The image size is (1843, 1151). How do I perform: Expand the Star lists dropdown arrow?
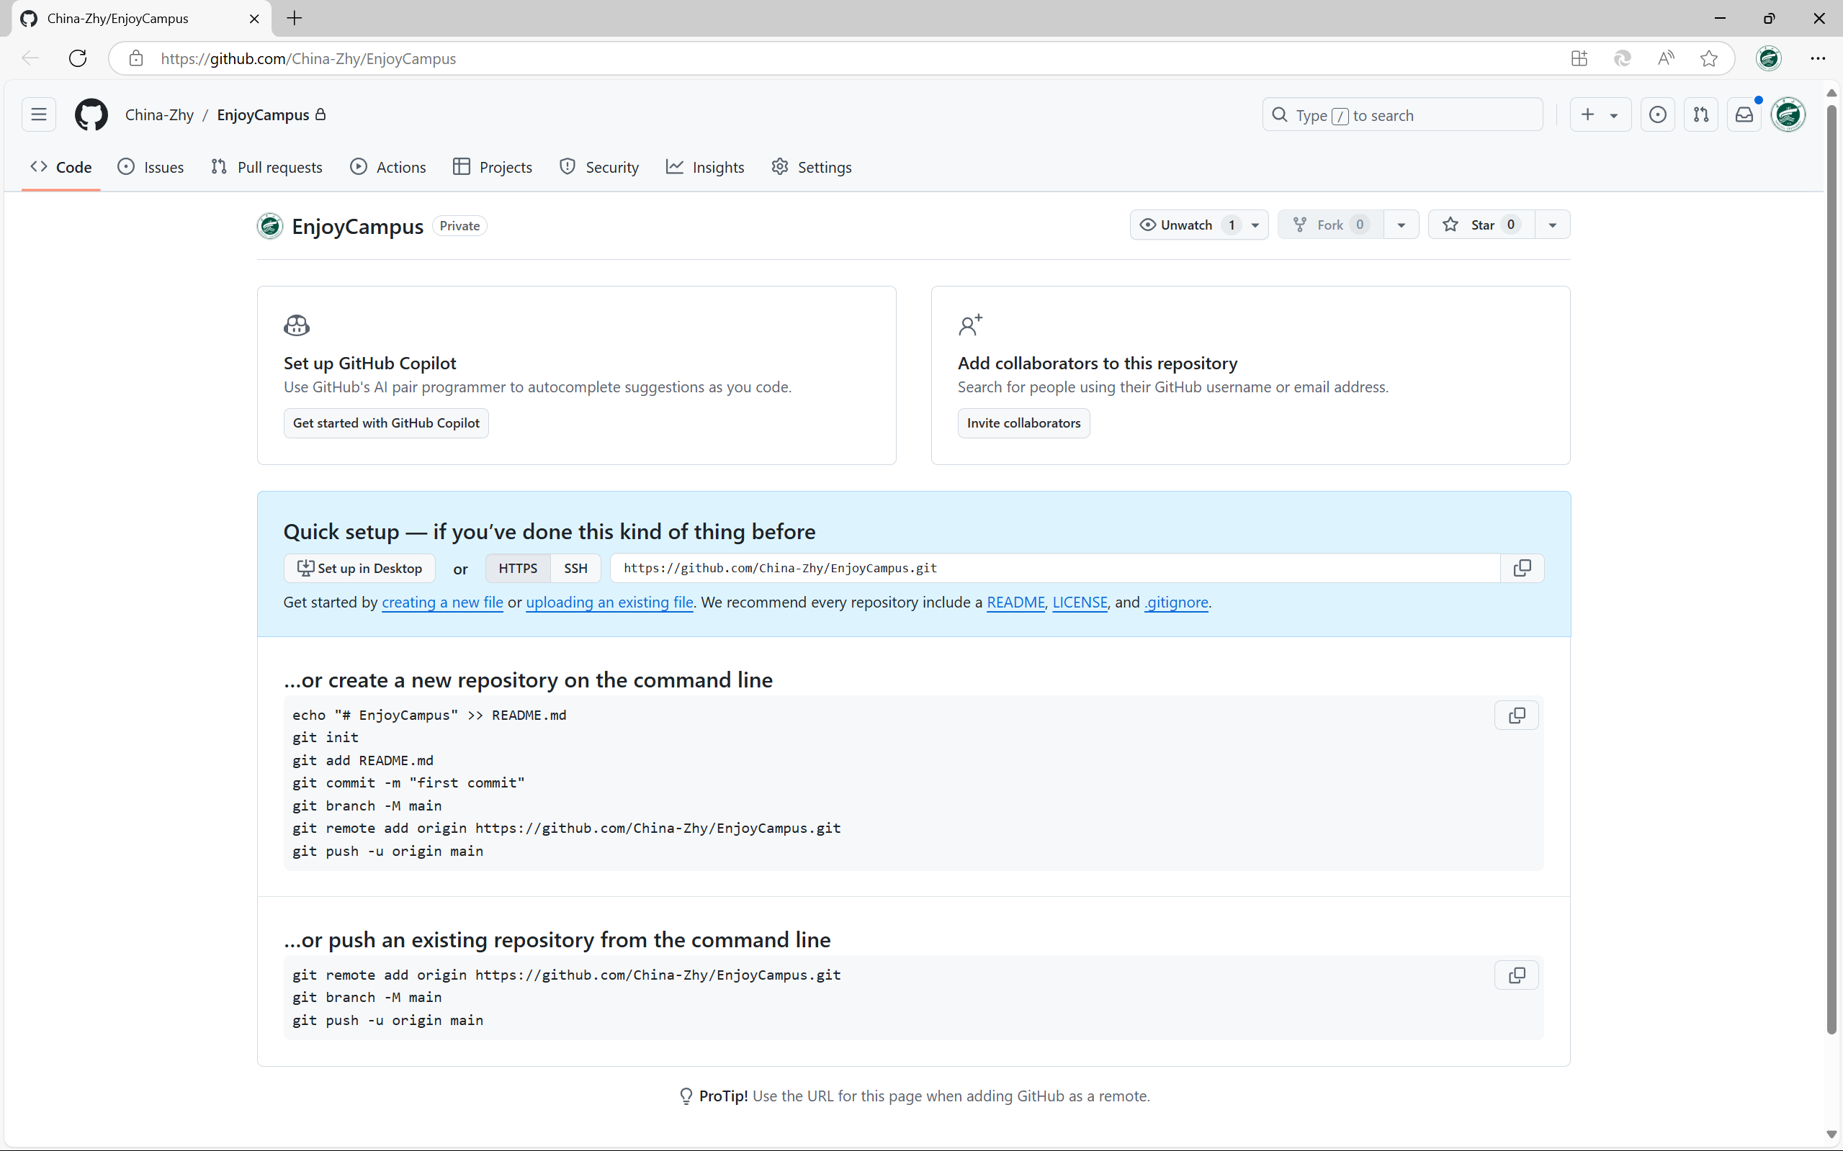pos(1552,225)
